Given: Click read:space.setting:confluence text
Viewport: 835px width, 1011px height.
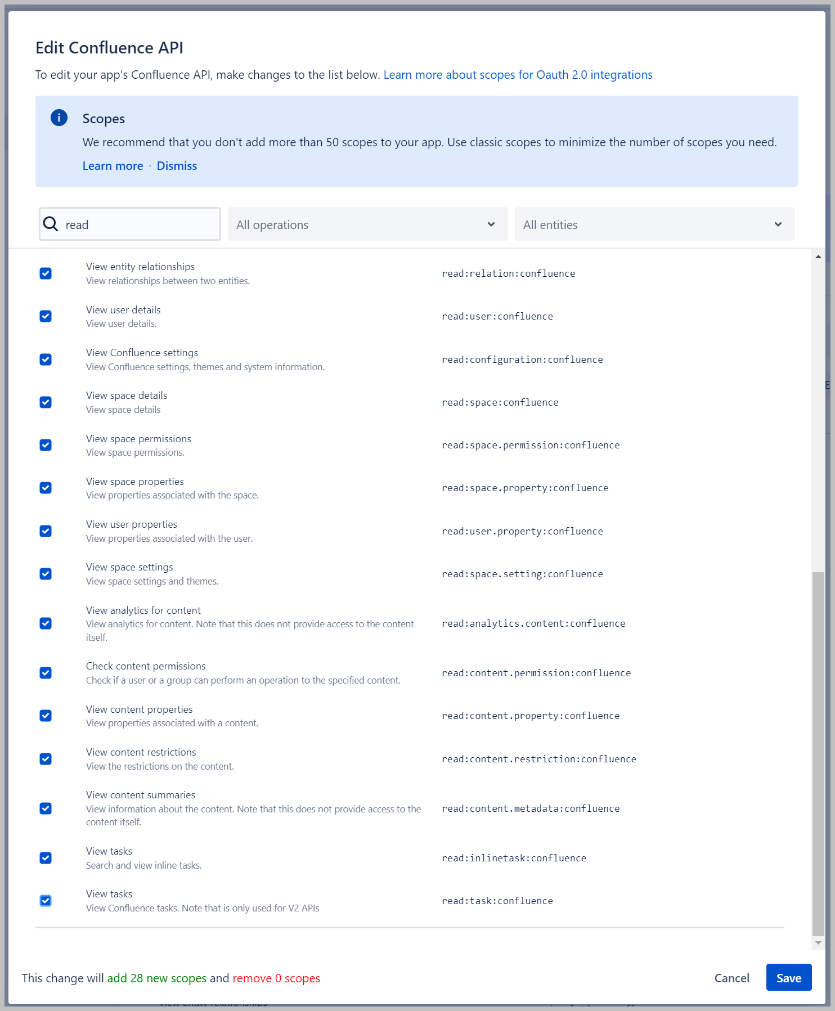Looking at the screenshot, I should [x=522, y=574].
